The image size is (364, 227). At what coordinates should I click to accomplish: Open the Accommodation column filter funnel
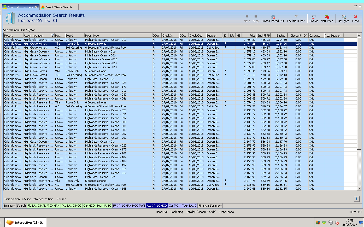pos(52,36)
